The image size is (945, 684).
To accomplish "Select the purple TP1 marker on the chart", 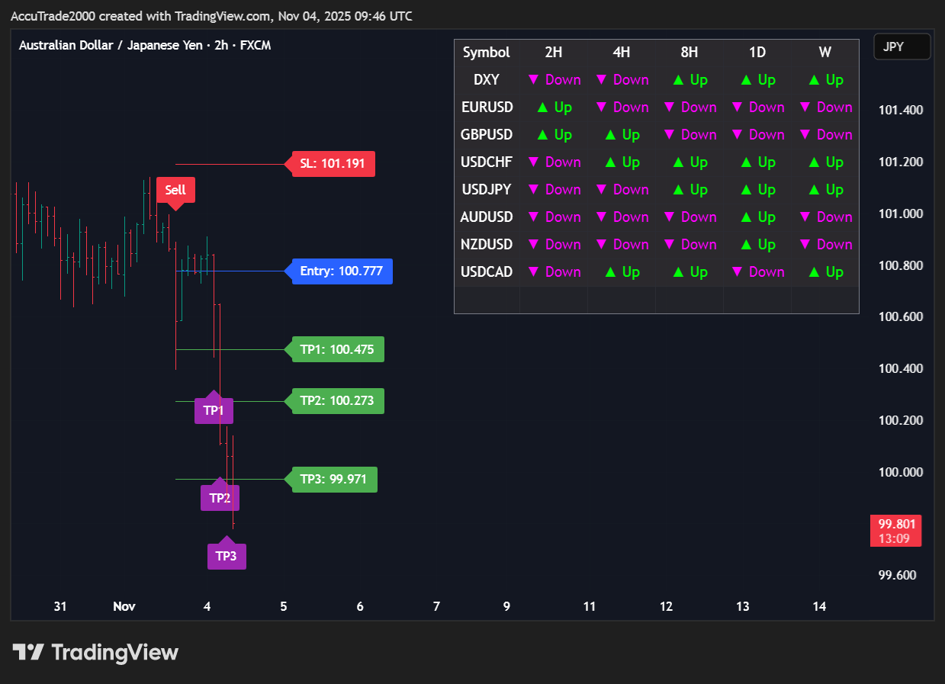I will [214, 410].
